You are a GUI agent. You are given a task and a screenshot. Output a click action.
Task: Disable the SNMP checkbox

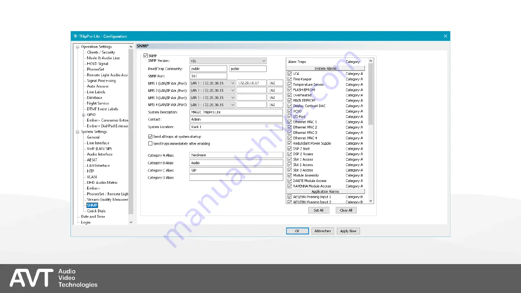pyautogui.click(x=145, y=56)
